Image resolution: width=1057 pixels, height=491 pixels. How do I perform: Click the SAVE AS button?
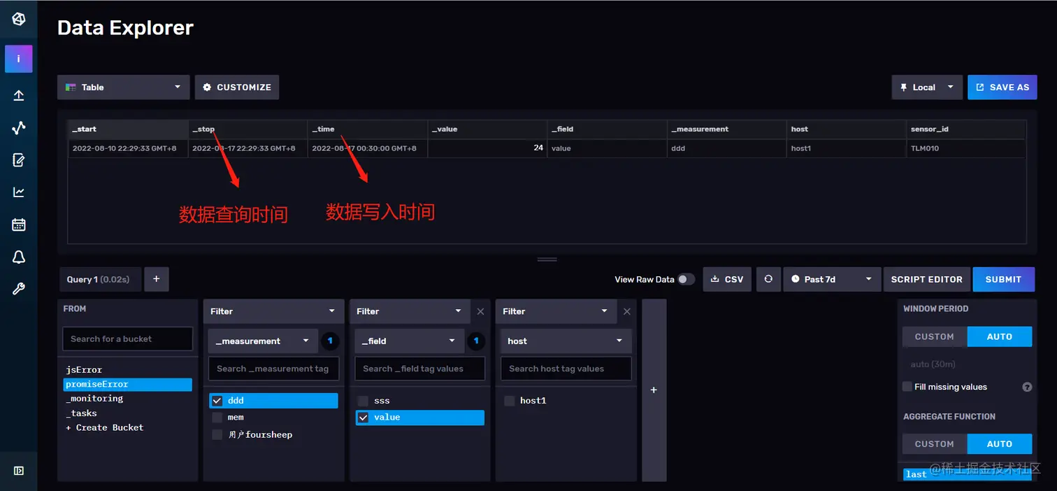[x=1002, y=87]
